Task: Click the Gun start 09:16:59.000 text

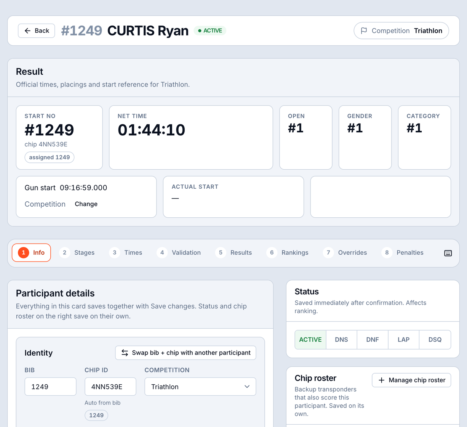Action: [66, 188]
